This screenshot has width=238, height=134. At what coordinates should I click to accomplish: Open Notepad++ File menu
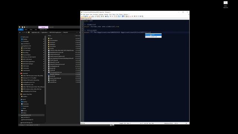(81, 15)
